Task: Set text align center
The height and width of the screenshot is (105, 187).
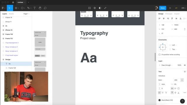Action: [163, 93]
